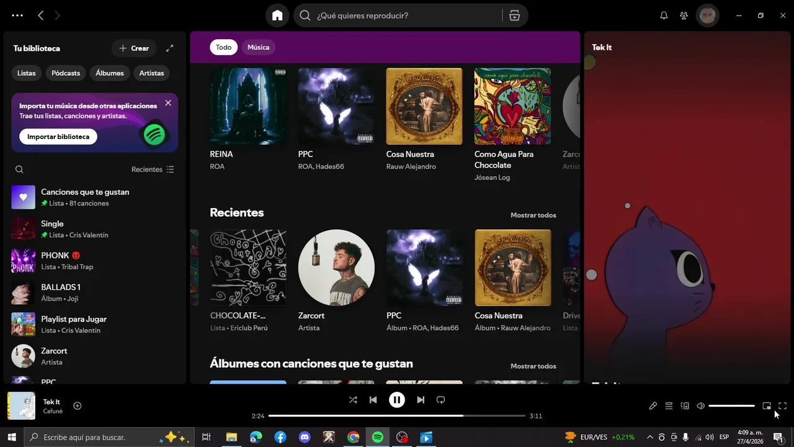Image resolution: width=794 pixels, height=447 pixels.
Task: Show all Álbumes con canciones que te gustan
Action: coord(533,366)
